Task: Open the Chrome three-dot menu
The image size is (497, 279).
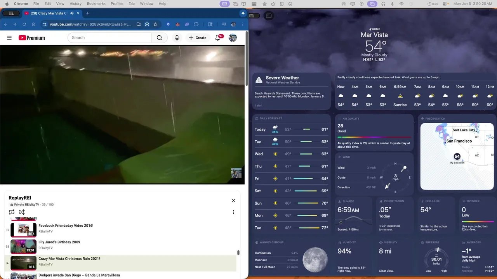Action: pos(242,24)
